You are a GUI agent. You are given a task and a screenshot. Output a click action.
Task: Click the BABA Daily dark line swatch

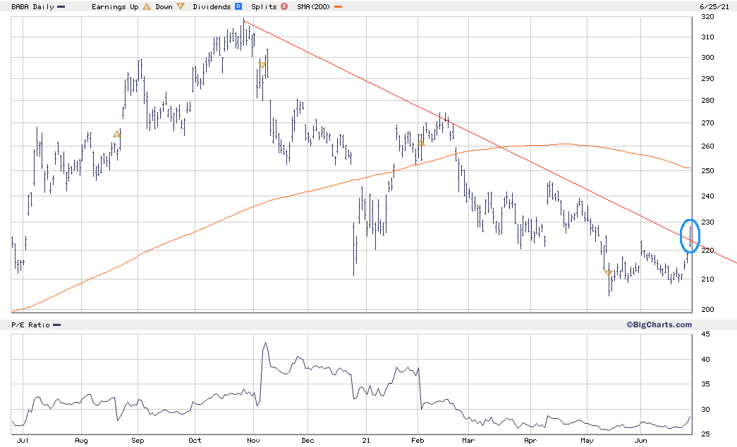(x=61, y=7)
